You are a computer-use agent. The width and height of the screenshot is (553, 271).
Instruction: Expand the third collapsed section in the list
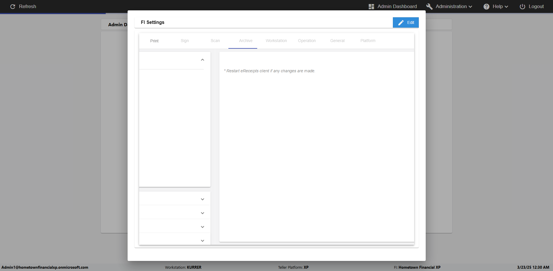[202, 227]
